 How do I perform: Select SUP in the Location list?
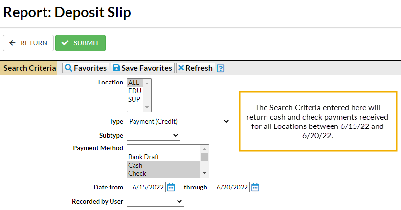(x=134, y=99)
